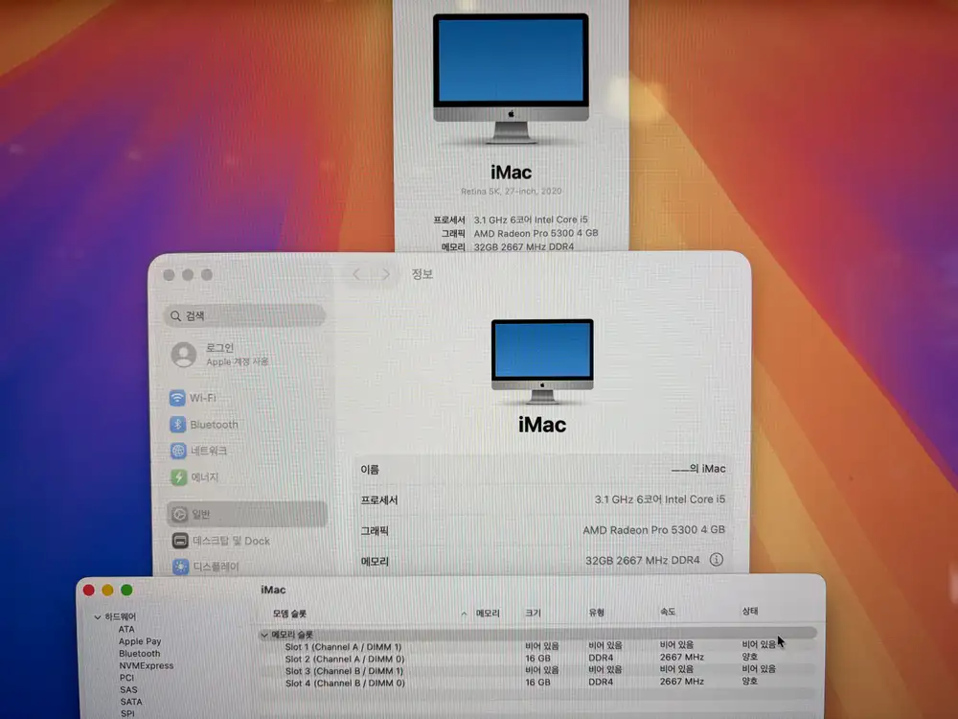The height and width of the screenshot is (719, 958).
Task: Click the iMac image in top About window
Action: click(511, 79)
